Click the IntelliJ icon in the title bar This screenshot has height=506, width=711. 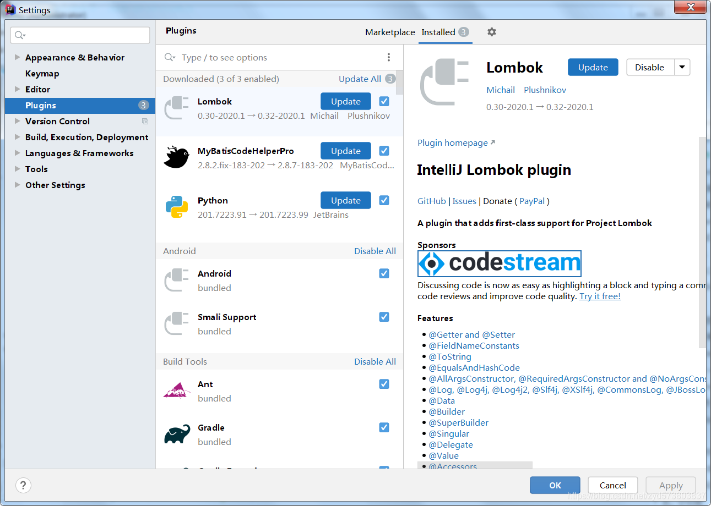tap(10, 10)
